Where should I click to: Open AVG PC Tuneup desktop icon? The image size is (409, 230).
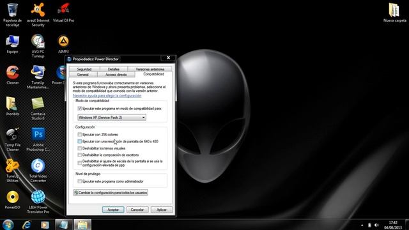[38, 46]
